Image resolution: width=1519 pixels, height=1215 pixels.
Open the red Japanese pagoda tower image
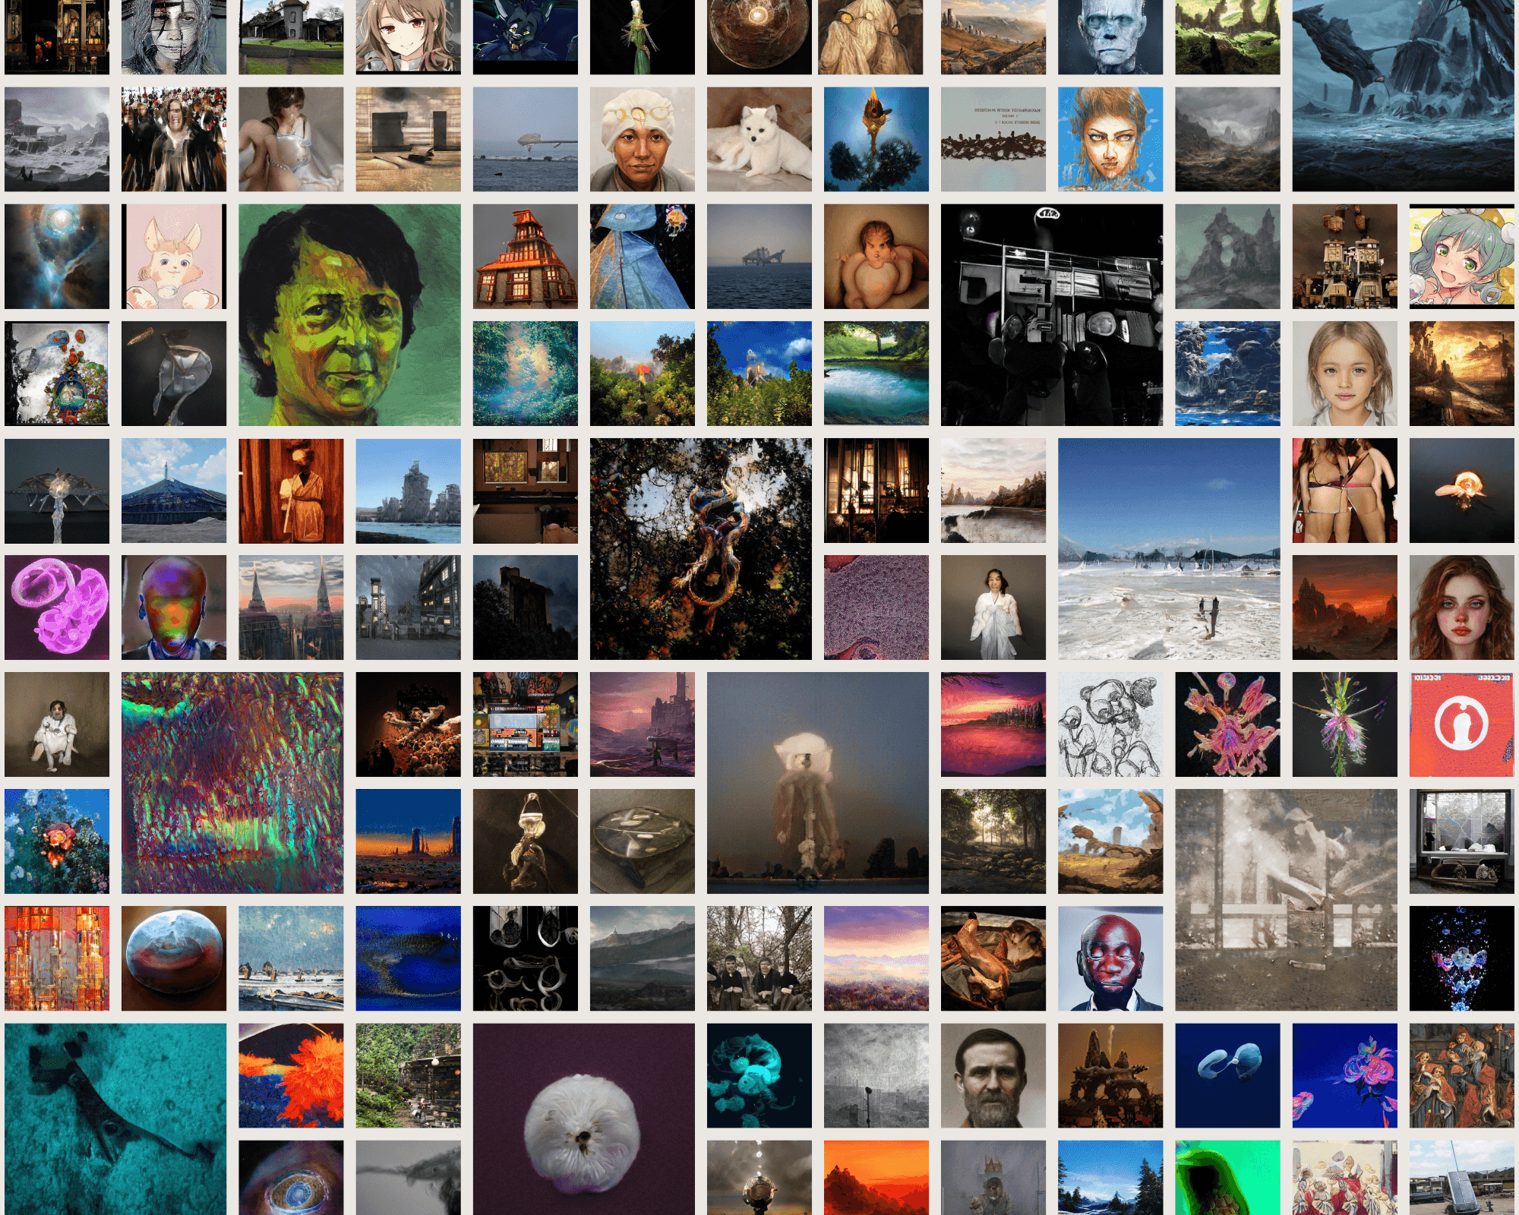tap(525, 256)
